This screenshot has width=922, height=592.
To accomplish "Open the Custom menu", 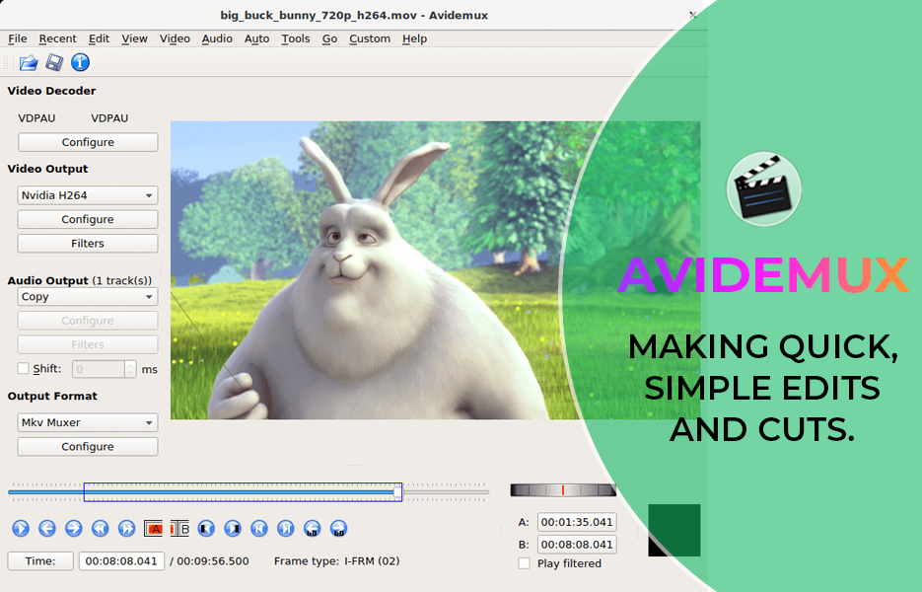I will click(370, 38).
